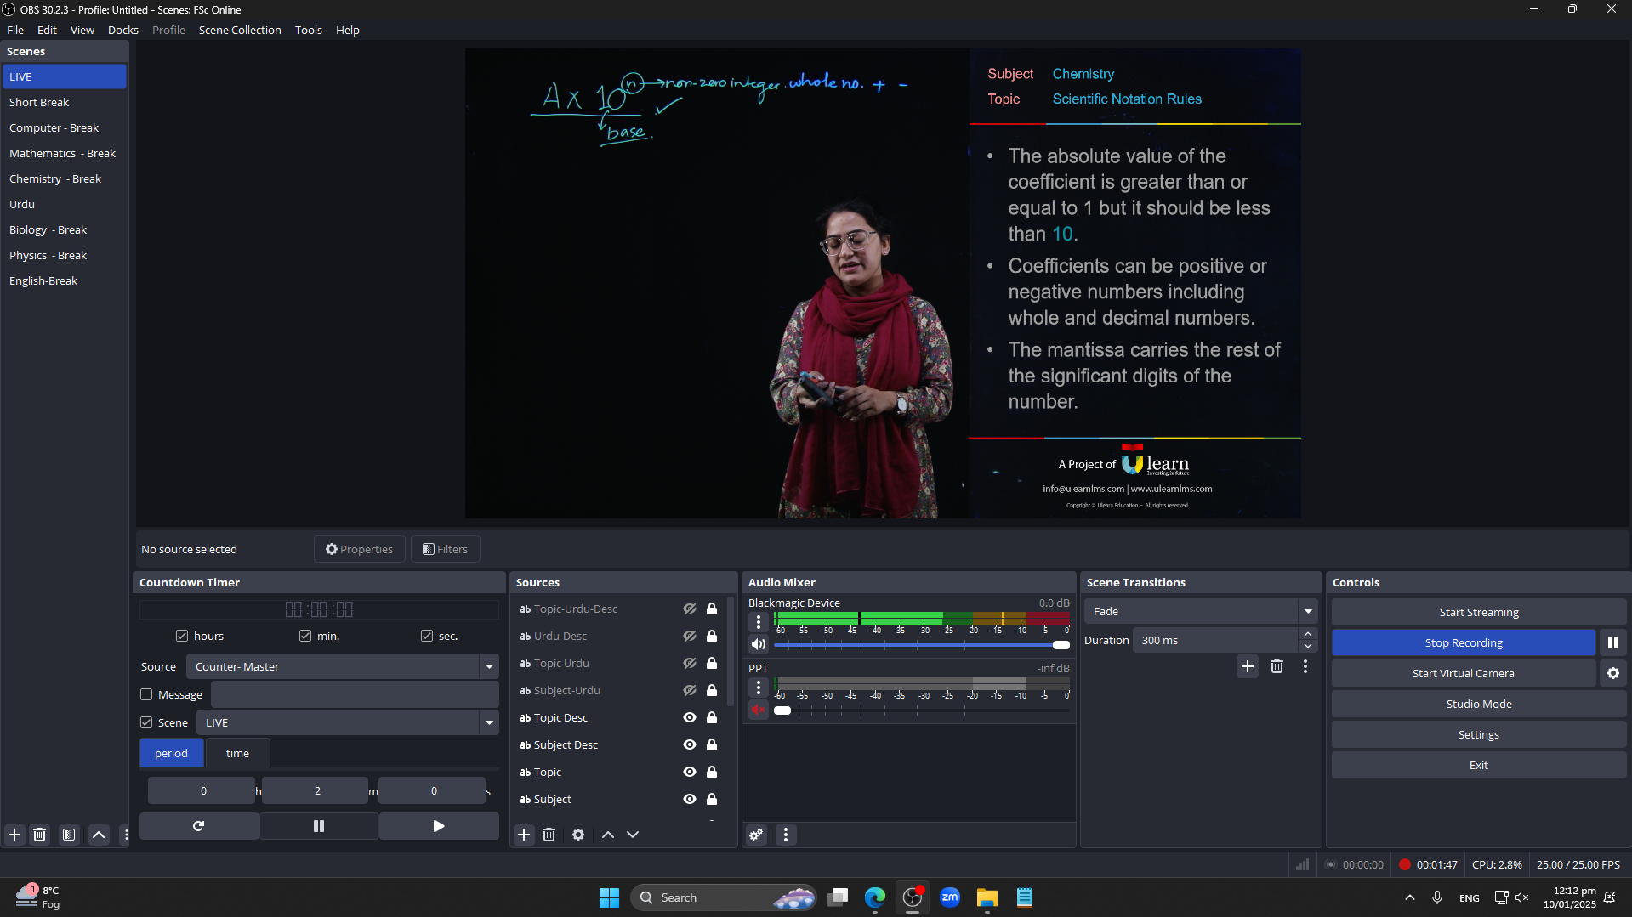Add a new source with plus icon
Image resolution: width=1632 pixels, height=917 pixels.
524,835
